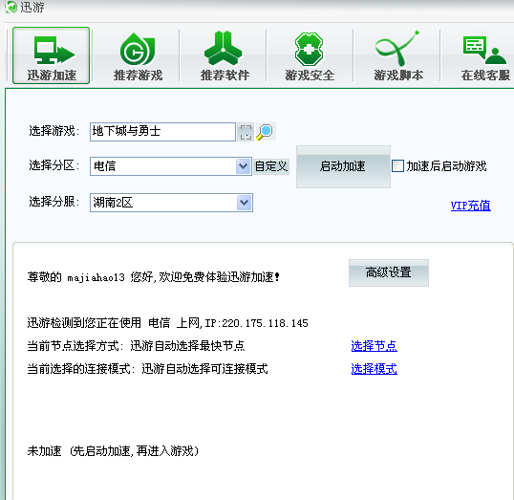The width and height of the screenshot is (514, 500).
Task: Expand the 选择分服 dropdown arrow
Action: click(245, 203)
